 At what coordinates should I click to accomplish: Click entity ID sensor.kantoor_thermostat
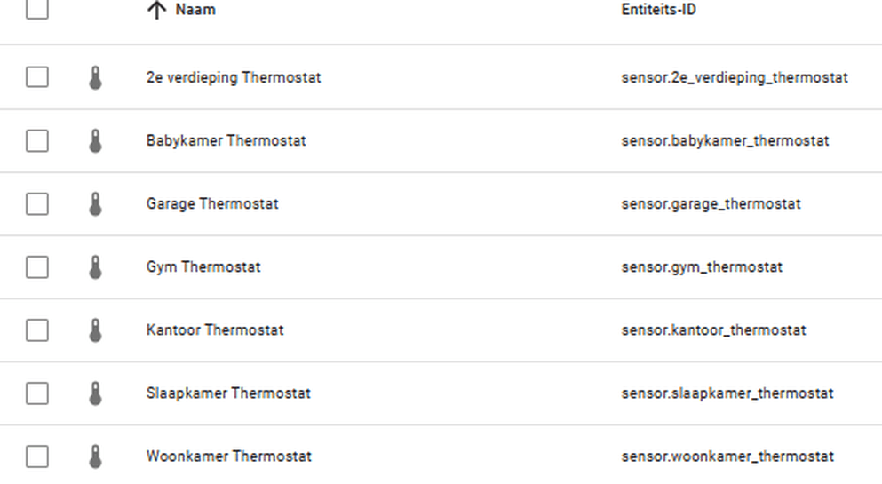[713, 330]
